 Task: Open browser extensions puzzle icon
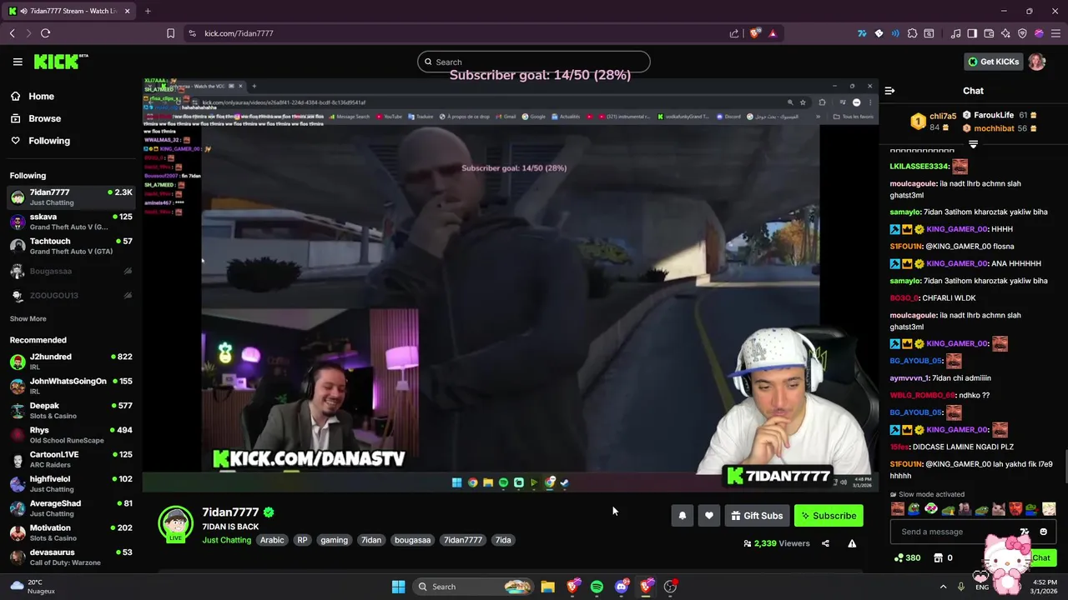pyautogui.click(x=912, y=33)
